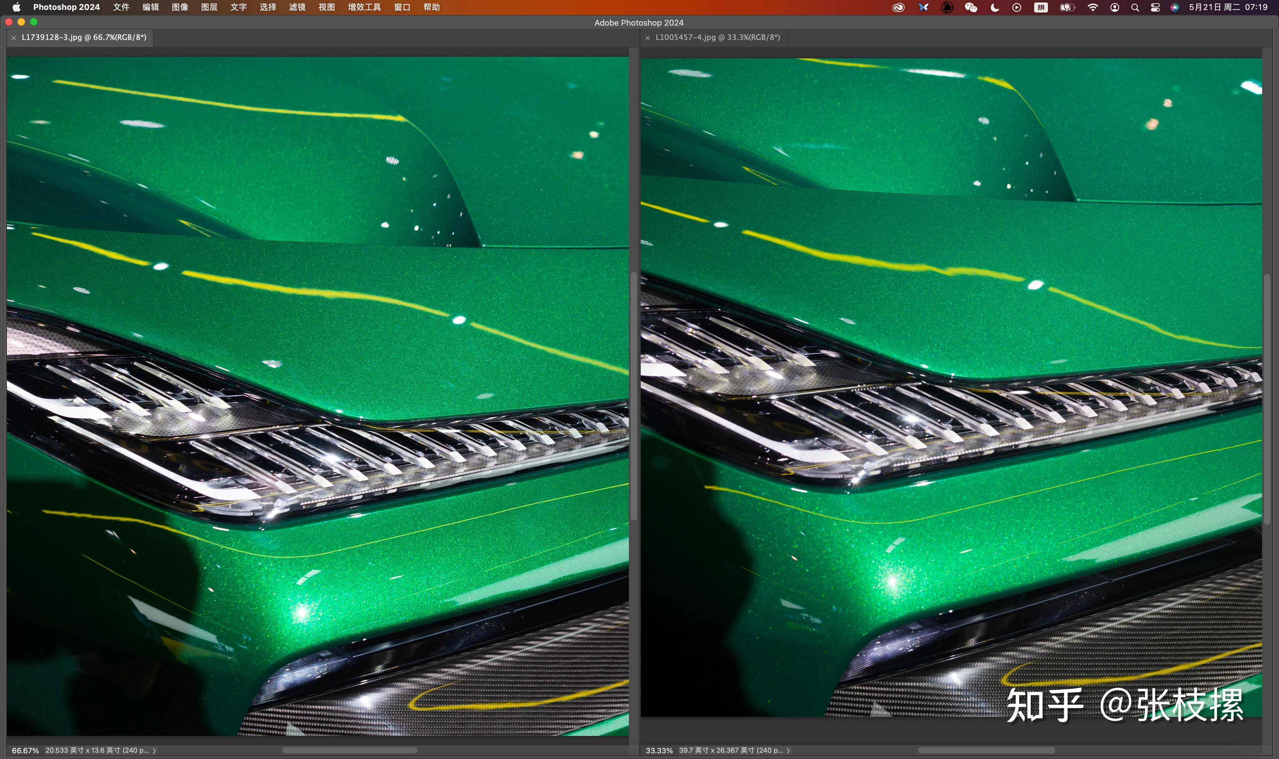Image resolution: width=1279 pixels, height=759 pixels.
Task: Click the 33.33% zoom level field
Action: (659, 750)
